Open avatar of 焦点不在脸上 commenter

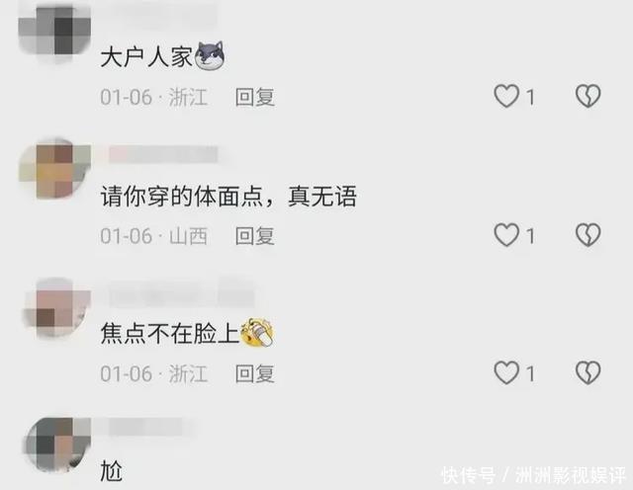(x=56, y=307)
